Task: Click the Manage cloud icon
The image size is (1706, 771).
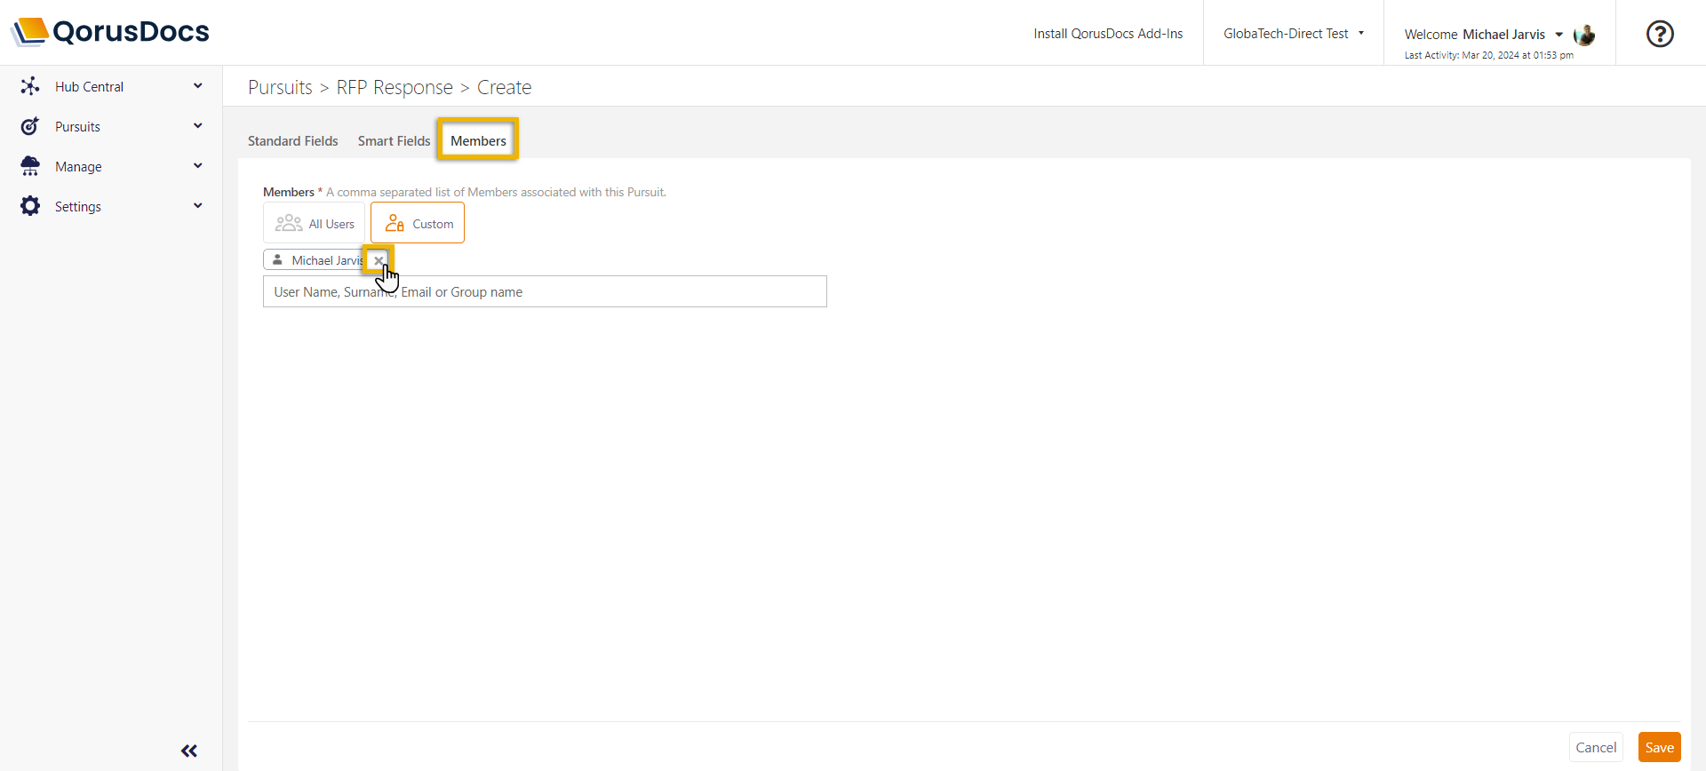Action: (x=30, y=166)
